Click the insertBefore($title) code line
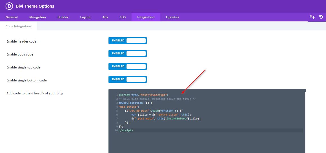Viewport: 326px width, 153px height. pos(166,119)
